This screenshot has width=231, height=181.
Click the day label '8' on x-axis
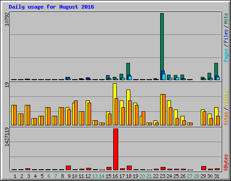62,176
